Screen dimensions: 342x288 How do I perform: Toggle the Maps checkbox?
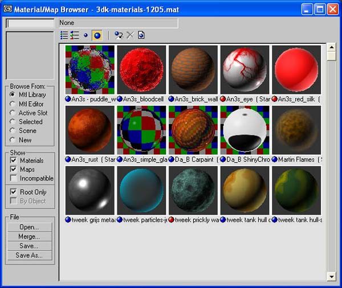(x=13, y=169)
